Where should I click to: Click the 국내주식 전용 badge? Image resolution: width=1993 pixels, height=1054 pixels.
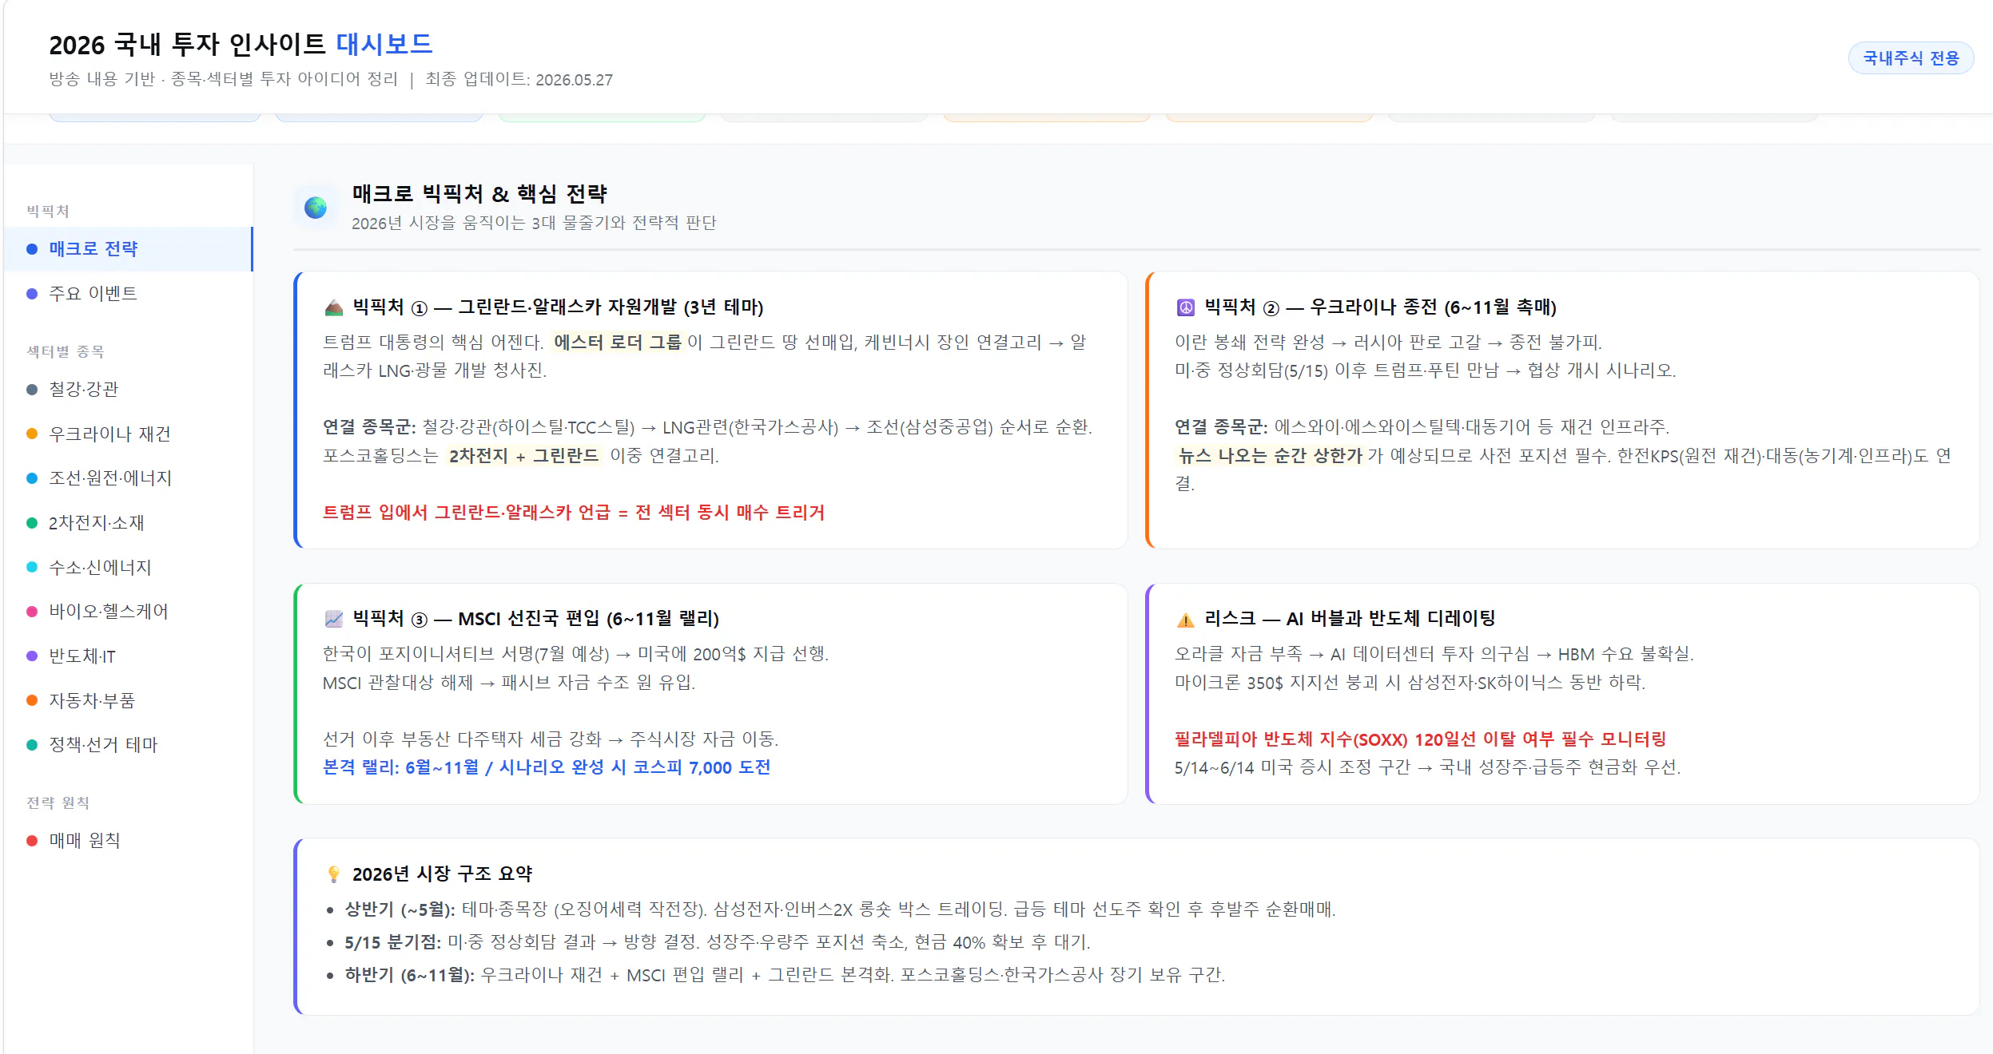(x=1911, y=58)
